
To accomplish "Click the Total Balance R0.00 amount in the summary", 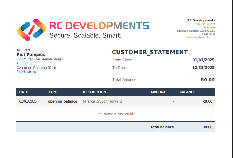I will click(208, 80).
